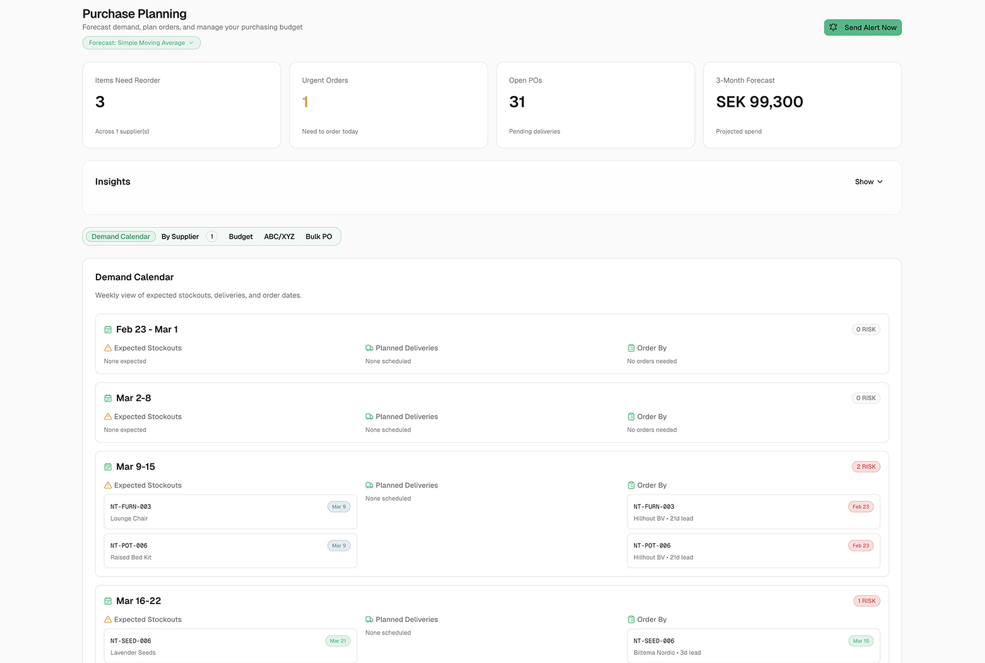
Task: Click the warning triangle next to Expected Stockouts for Mar 9-15
Action: (107, 485)
